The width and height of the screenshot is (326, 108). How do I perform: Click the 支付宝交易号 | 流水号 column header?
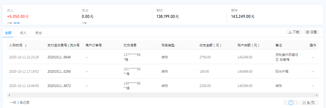pos(63,45)
